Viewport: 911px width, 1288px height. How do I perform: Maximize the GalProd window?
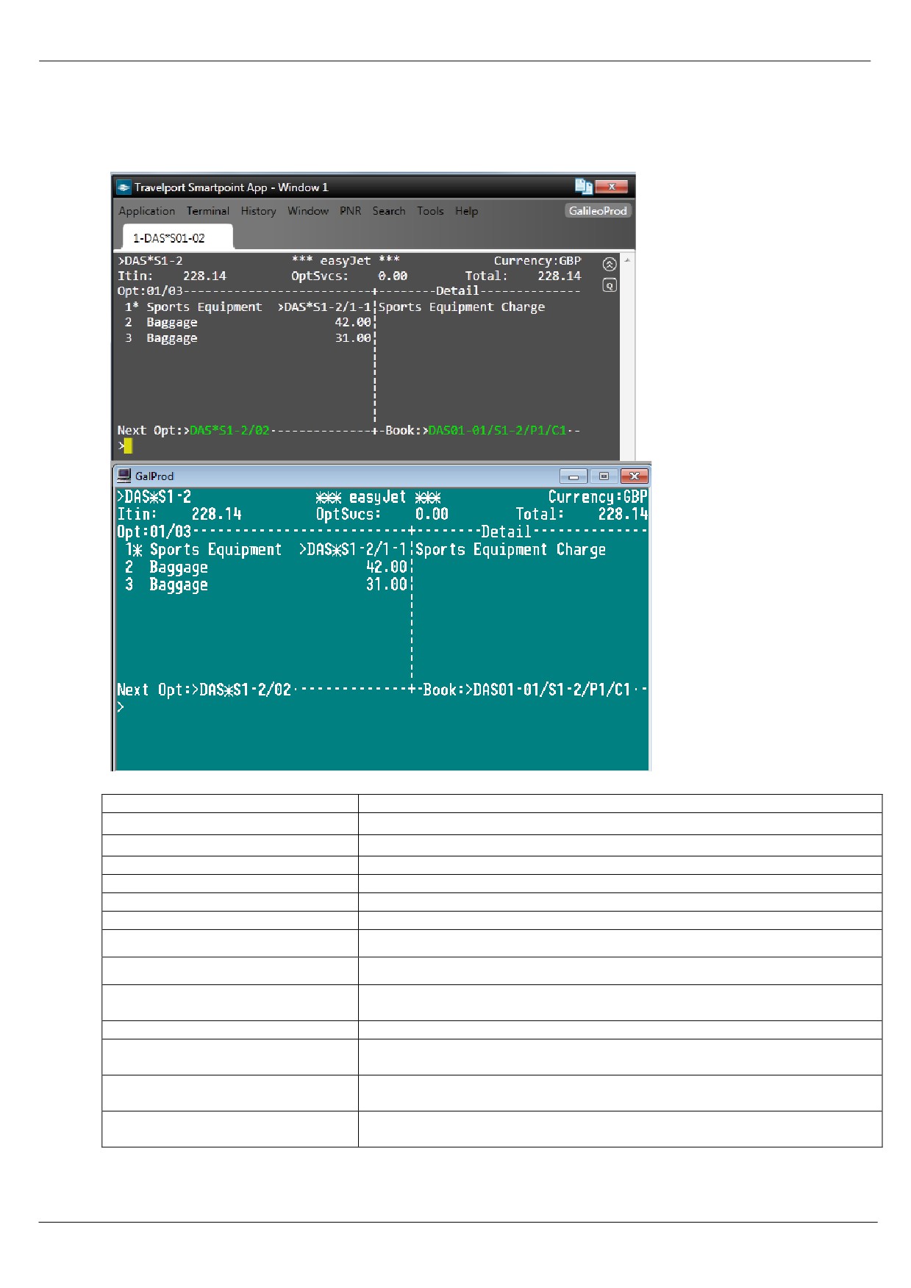[604, 476]
